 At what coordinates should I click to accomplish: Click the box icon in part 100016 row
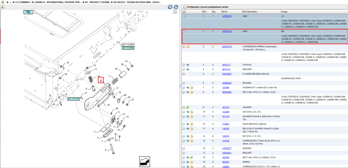(191, 136)
